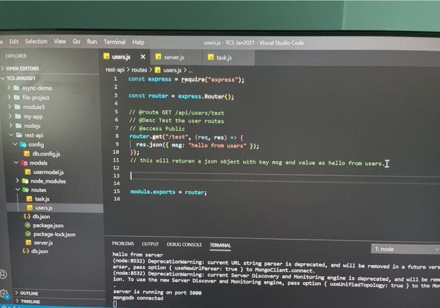Image resolution: width=440 pixels, height=308 pixels.
Task: Open the Go menu
Action: (x=76, y=41)
